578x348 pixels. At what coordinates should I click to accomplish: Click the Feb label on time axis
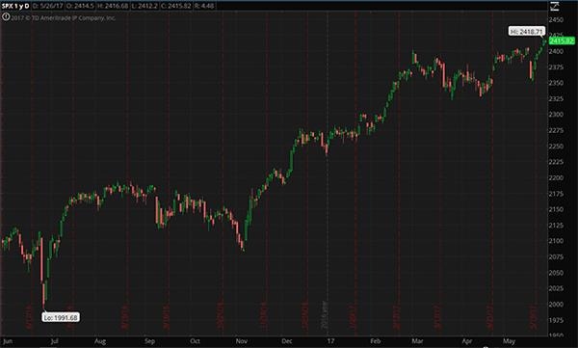coord(376,341)
